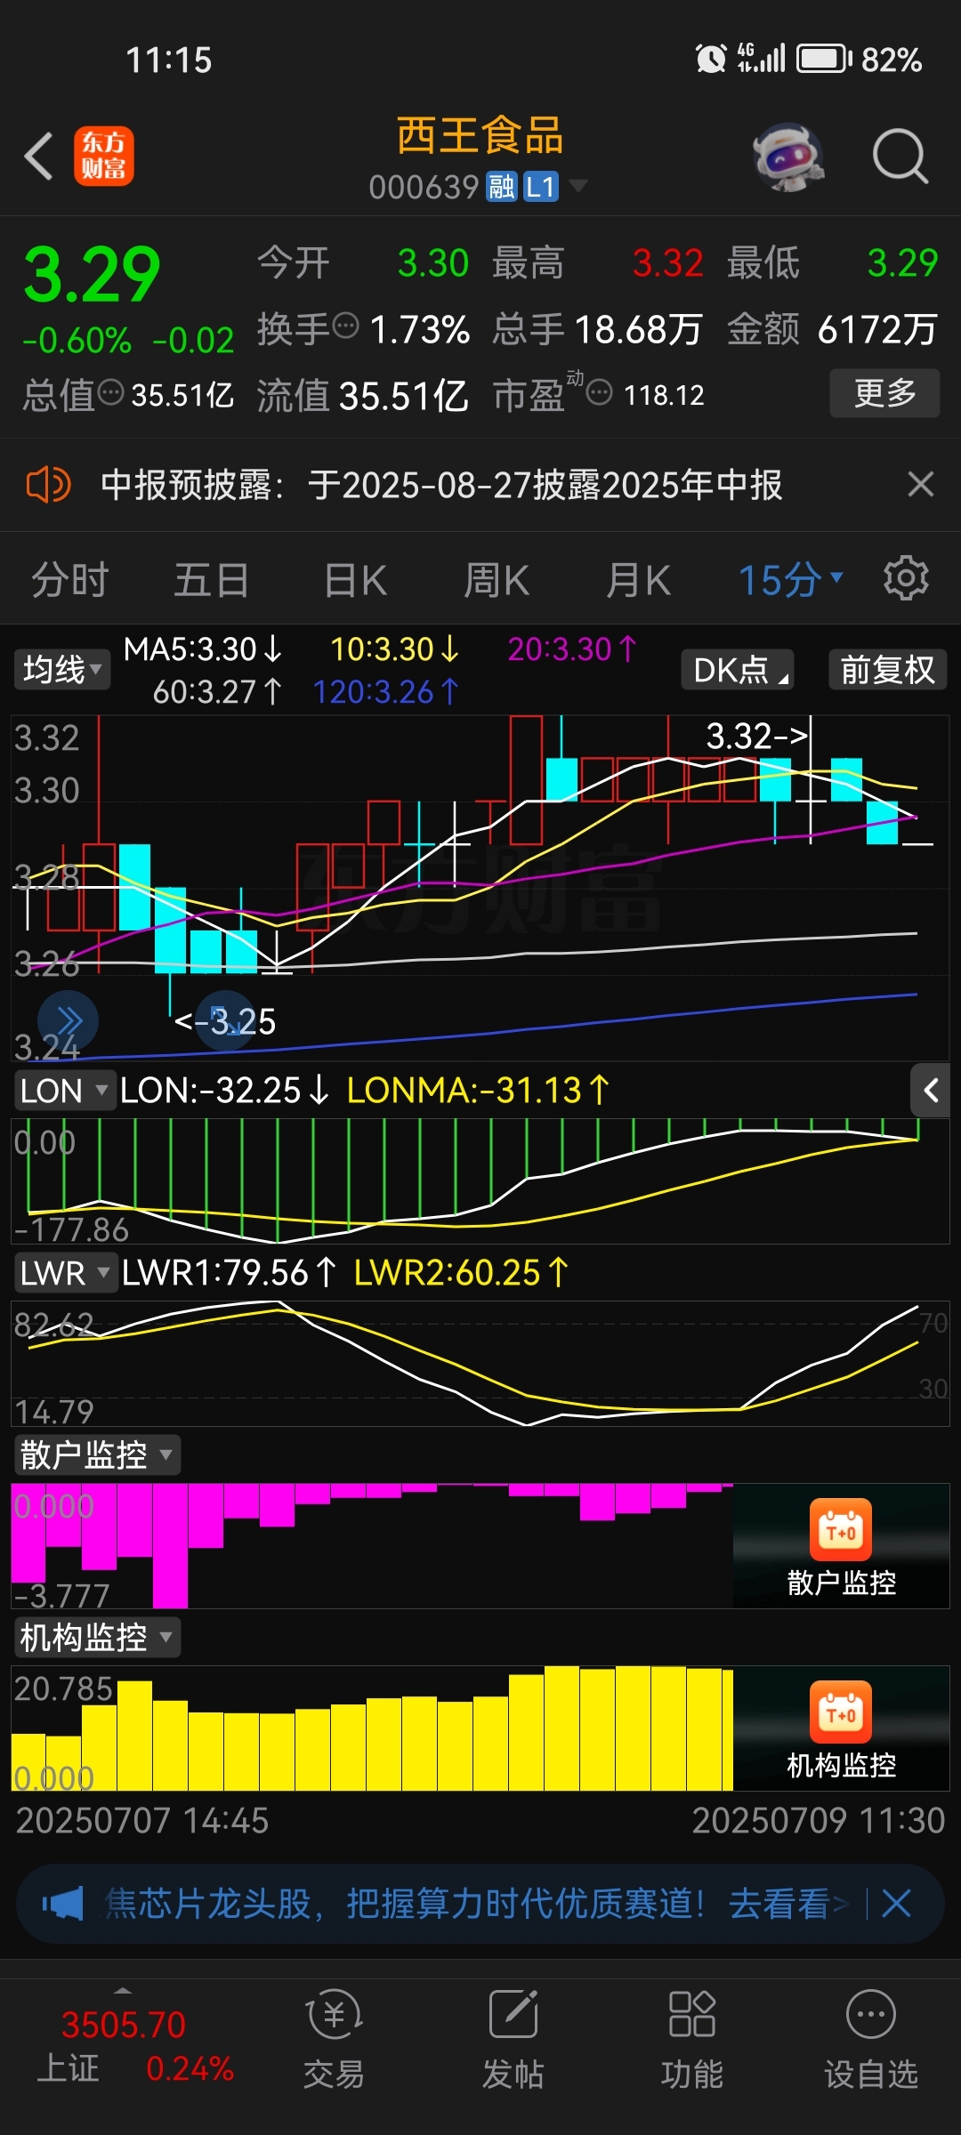Image resolution: width=961 pixels, height=2135 pixels.
Task: Tap the 120:3.26 moving average label
Action: pyautogui.click(x=385, y=692)
